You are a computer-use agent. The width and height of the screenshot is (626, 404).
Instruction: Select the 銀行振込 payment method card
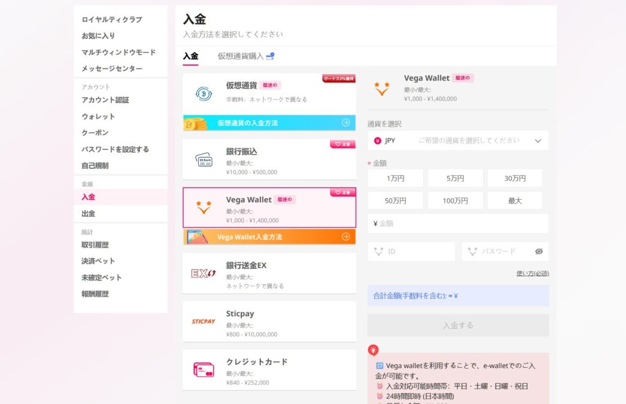click(270, 160)
